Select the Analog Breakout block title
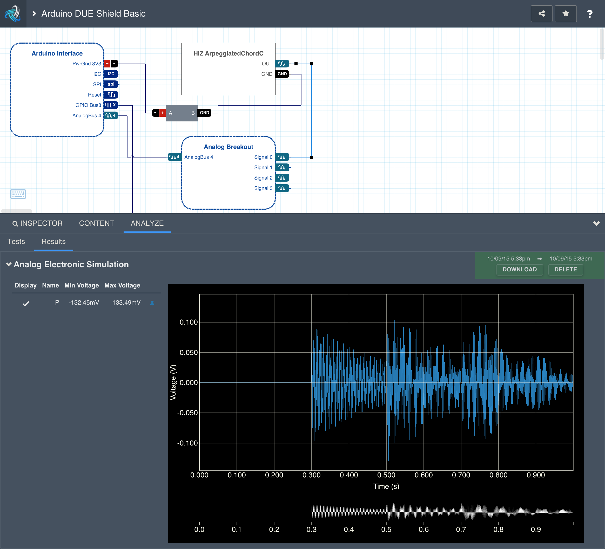605x549 pixels. click(x=228, y=147)
